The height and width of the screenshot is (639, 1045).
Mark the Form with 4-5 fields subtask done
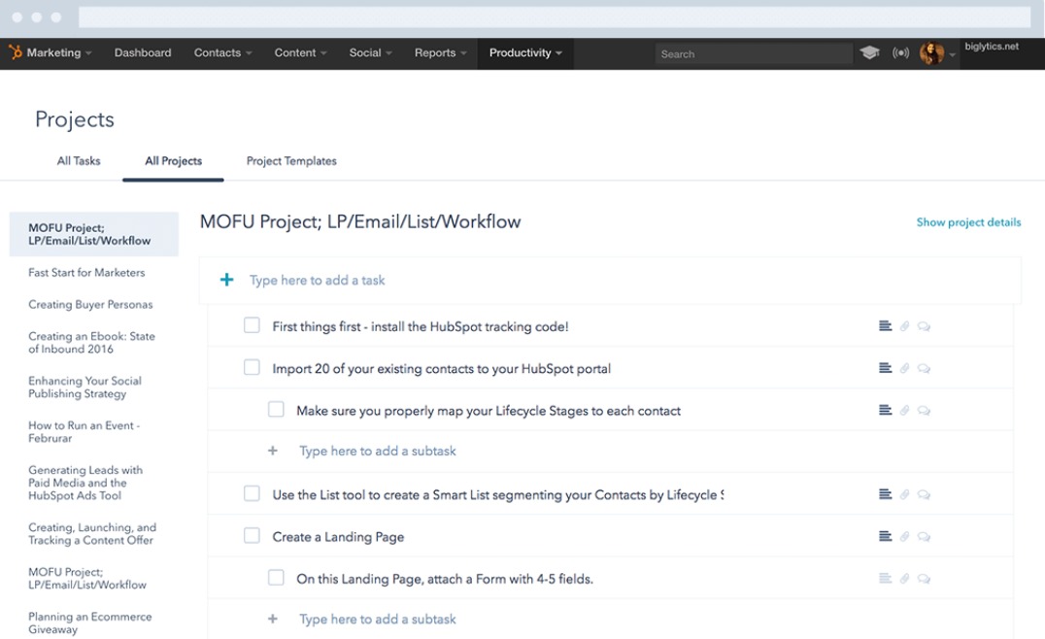pyautogui.click(x=276, y=578)
